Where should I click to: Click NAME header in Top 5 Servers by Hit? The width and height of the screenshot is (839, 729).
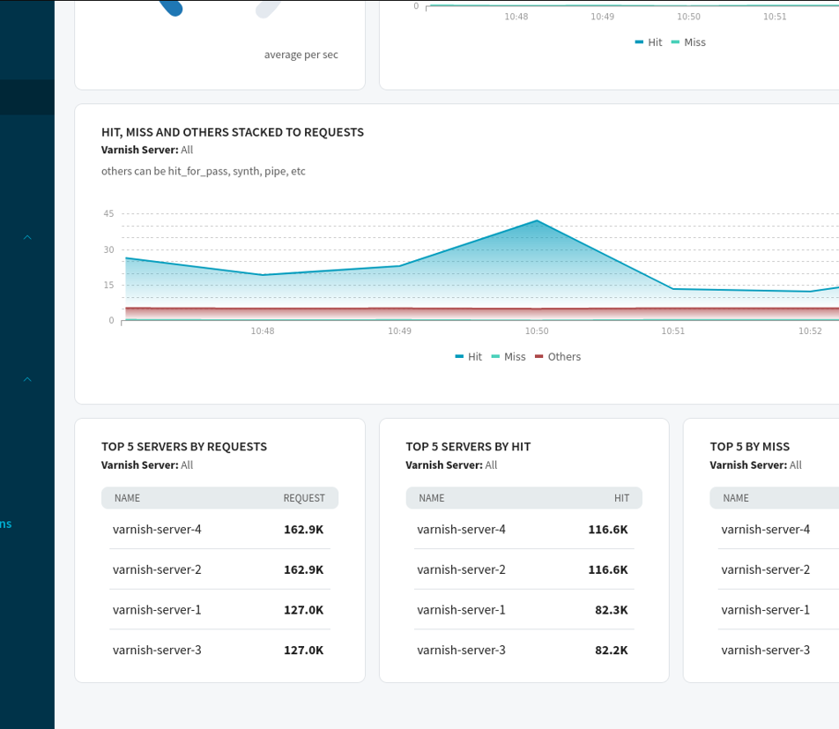(x=432, y=498)
